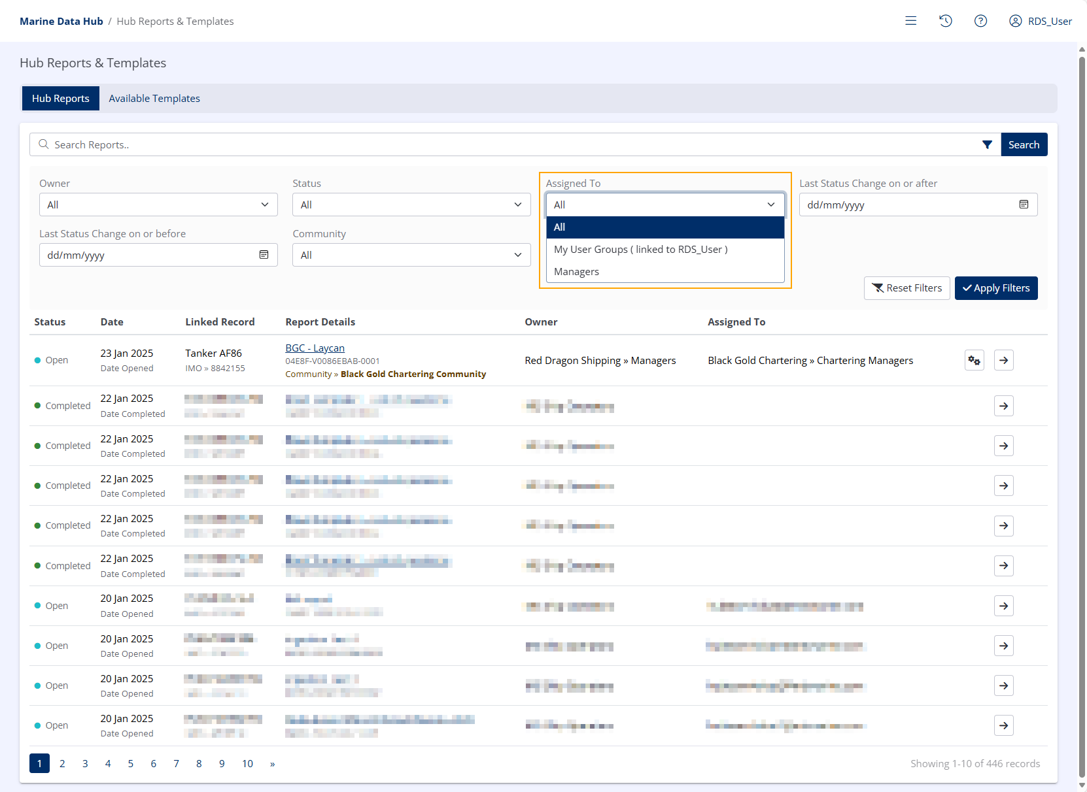Click the gears icon for BGC - Laycan report

tap(974, 360)
